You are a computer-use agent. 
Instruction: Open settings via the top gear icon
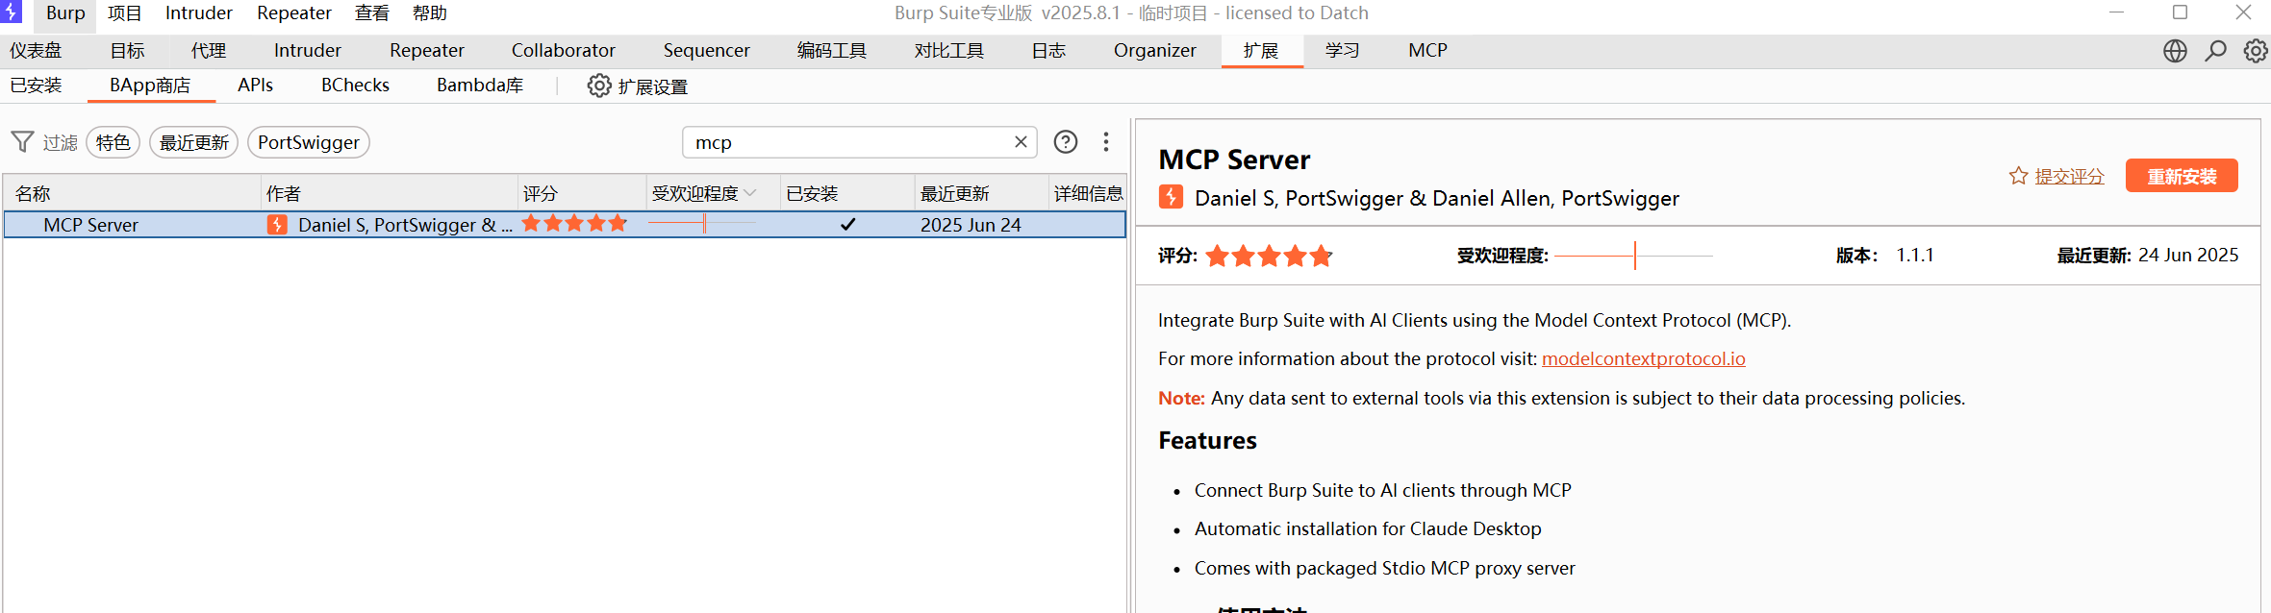pos(2256,51)
